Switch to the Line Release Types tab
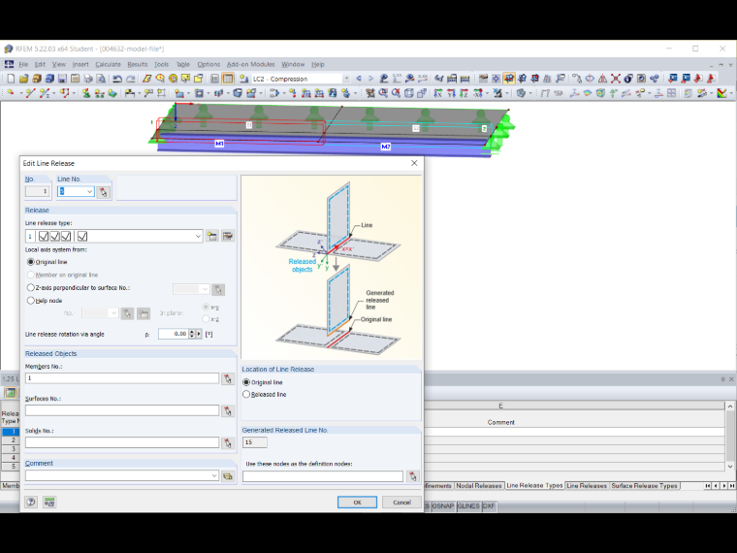The height and width of the screenshot is (553, 737). [x=534, y=486]
